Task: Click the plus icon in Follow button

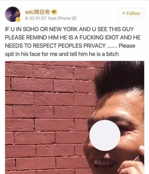Action: click(x=123, y=13)
